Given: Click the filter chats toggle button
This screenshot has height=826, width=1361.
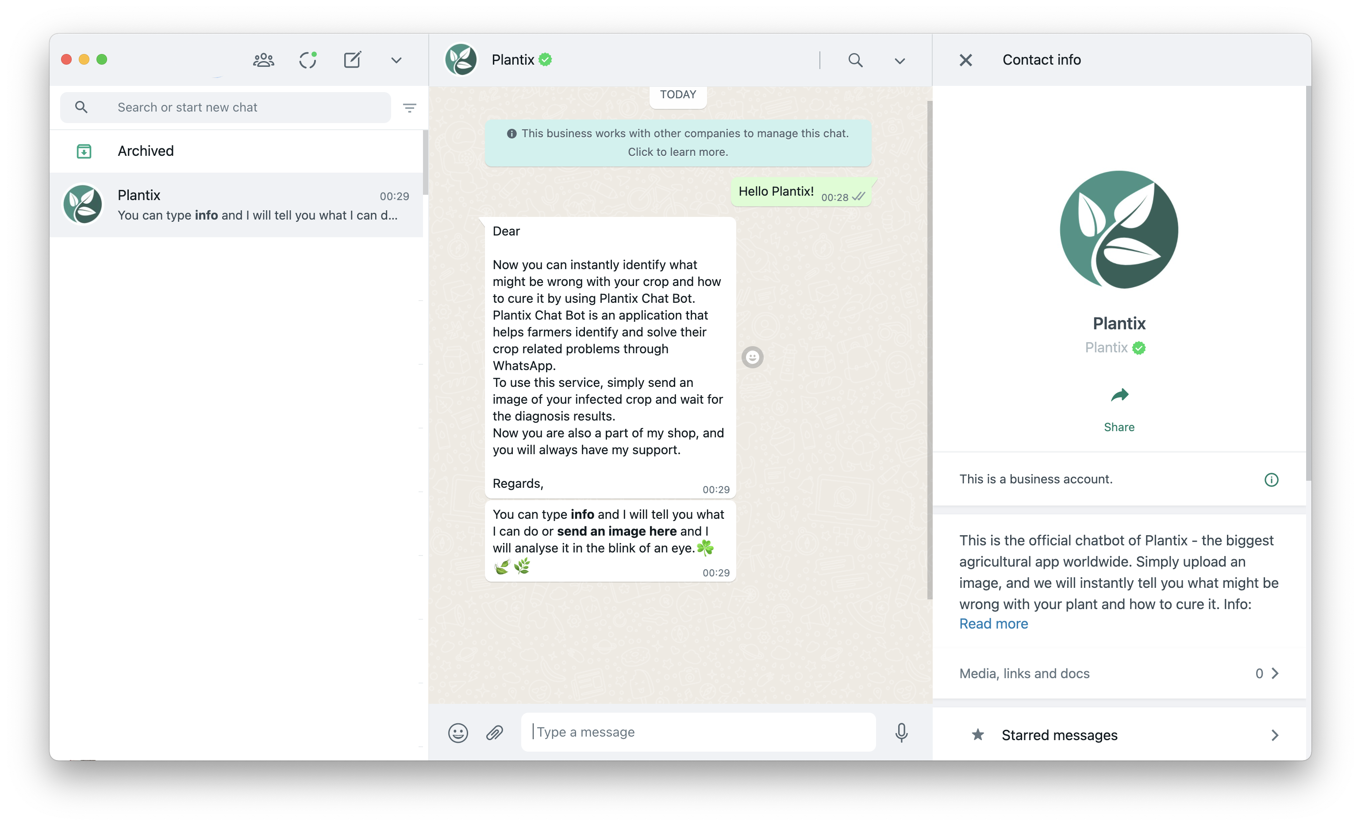Looking at the screenshot, I should coord(409,108).
